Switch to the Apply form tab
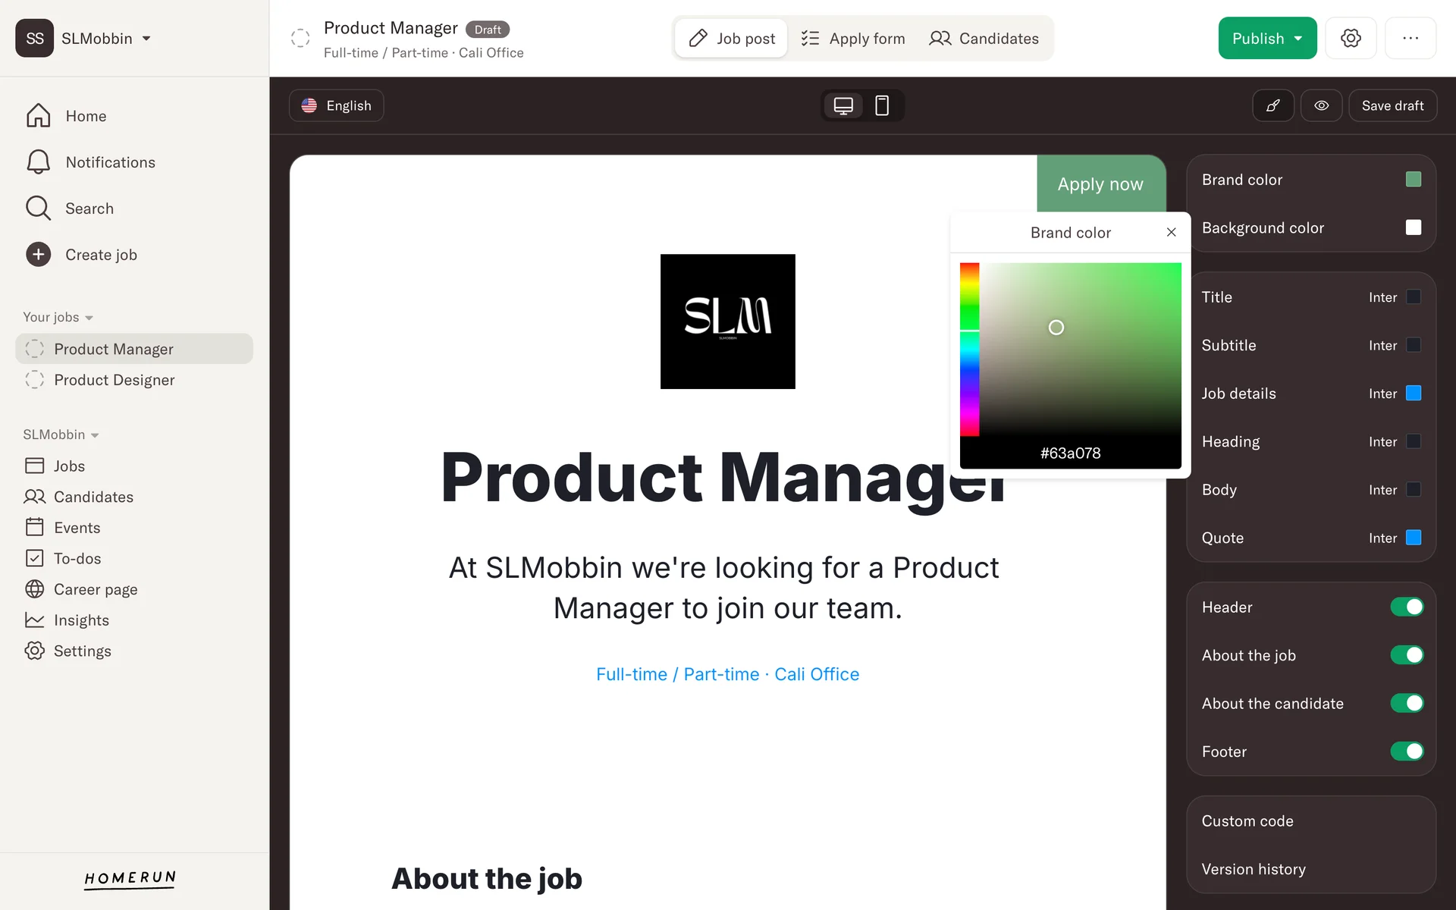The height and width of the screenshot is (910, 1456). coord(853,39)
